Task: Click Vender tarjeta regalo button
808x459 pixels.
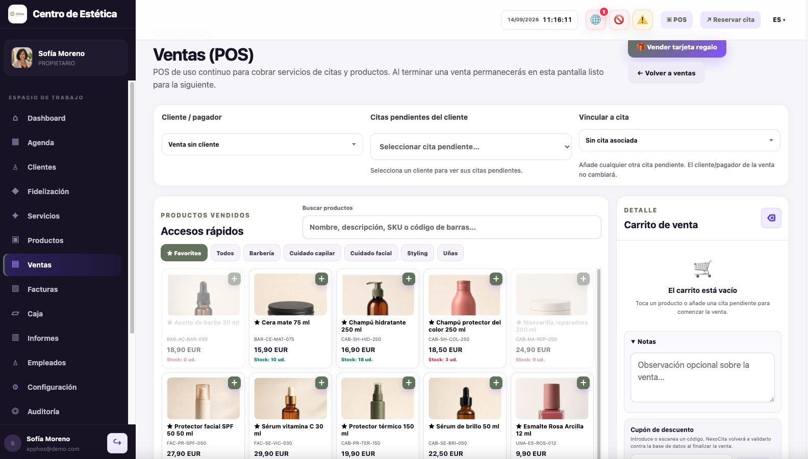Action: click(x=677, y=47)
